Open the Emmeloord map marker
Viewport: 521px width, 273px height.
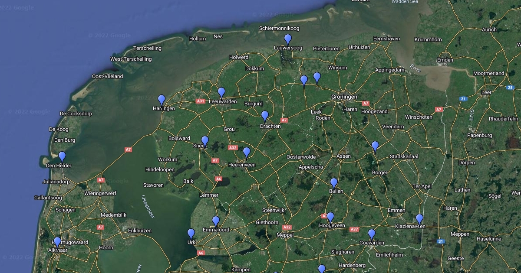click(x=216, y=221)
